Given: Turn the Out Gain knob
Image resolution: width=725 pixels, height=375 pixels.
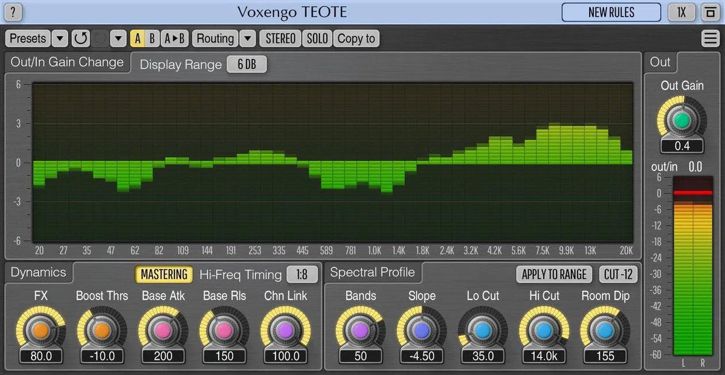Looking at the screenshot, I should coord(681,120).
